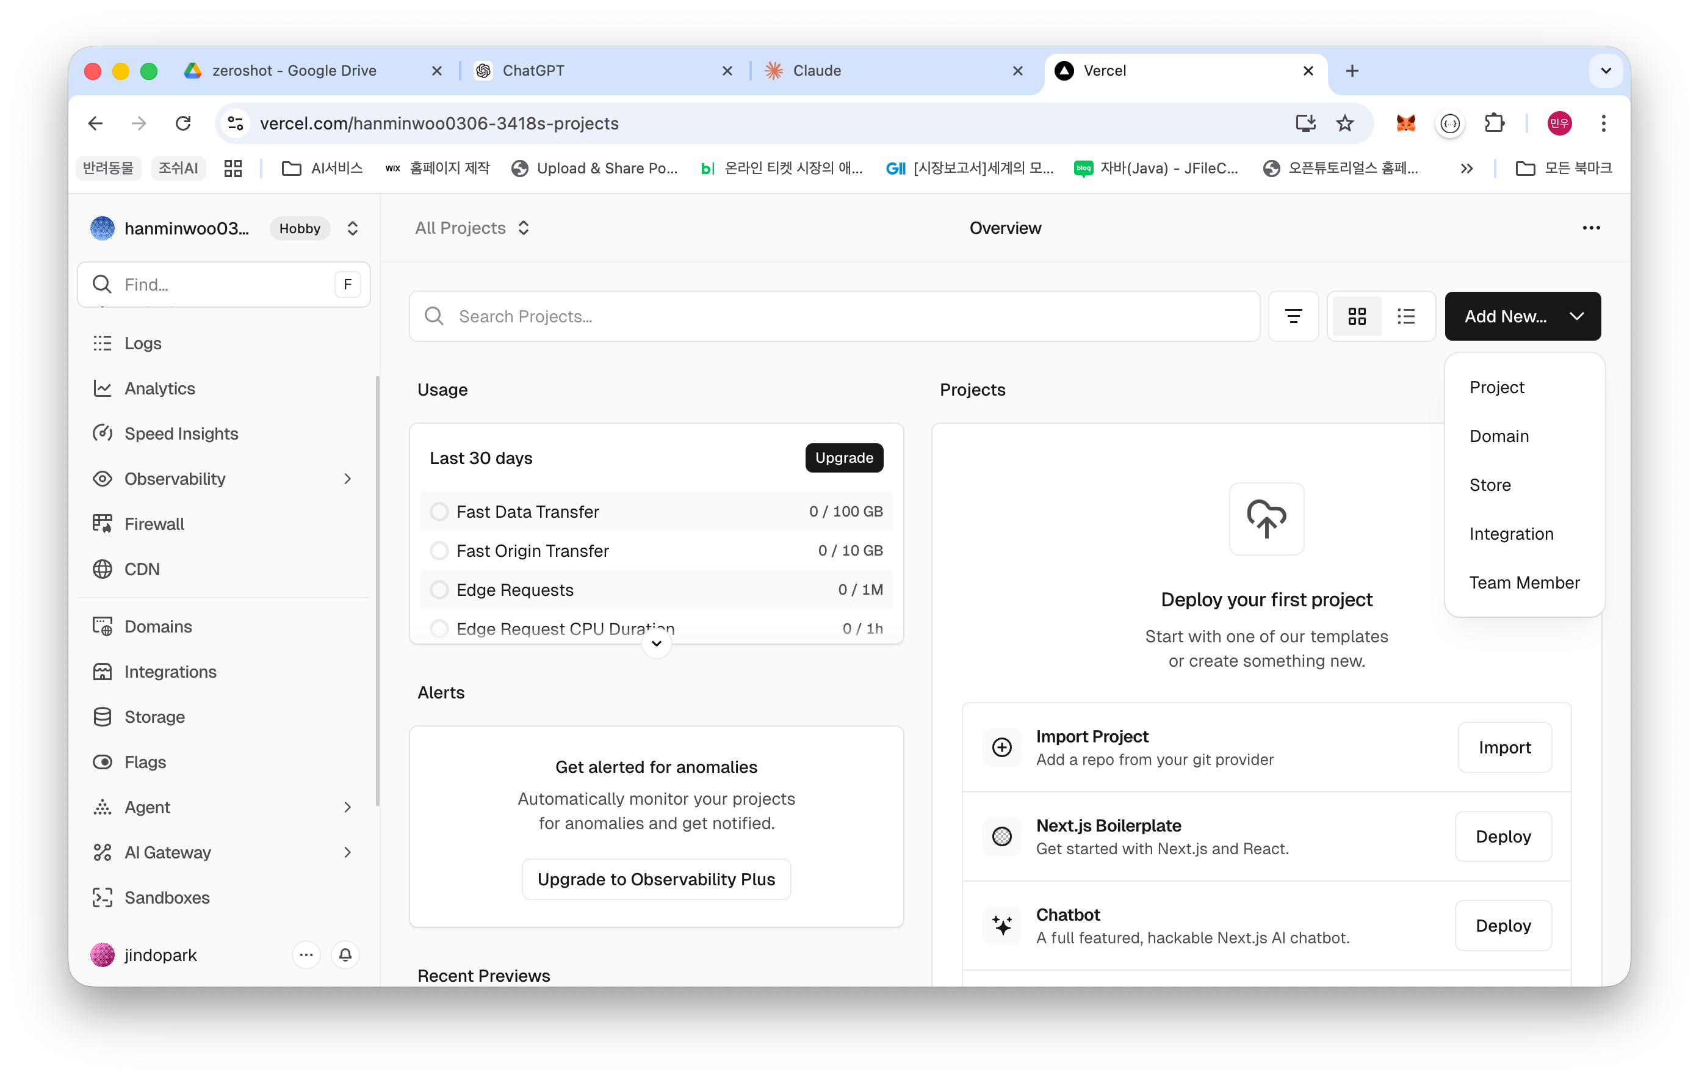
Task: Open Sandboxes in the sidebar
Action: pos(223,897)
